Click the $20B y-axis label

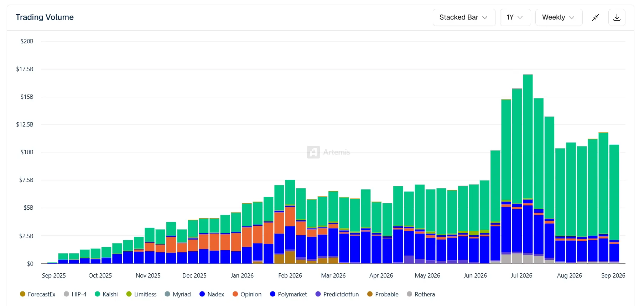point(27,42)
